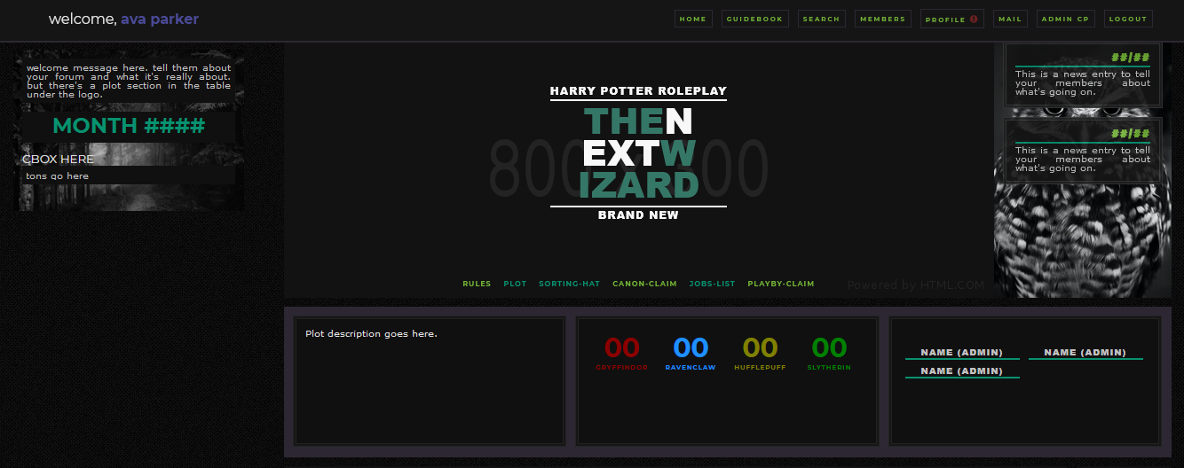Click the red alert icon beside Profile
The width and height of the screenshot is (1184, 468).
click(974, 19)
